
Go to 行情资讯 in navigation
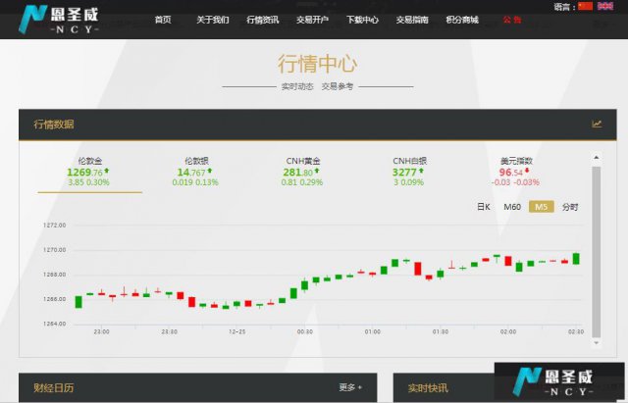pos(262,20)
